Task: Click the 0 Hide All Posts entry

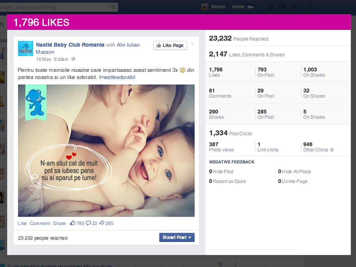Action: [x=294, y=171]
